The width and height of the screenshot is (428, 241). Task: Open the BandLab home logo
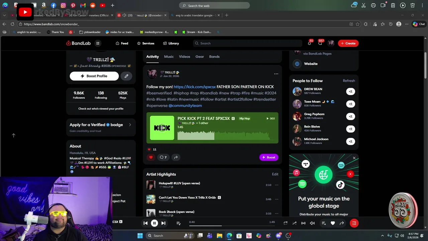[78, 43]
